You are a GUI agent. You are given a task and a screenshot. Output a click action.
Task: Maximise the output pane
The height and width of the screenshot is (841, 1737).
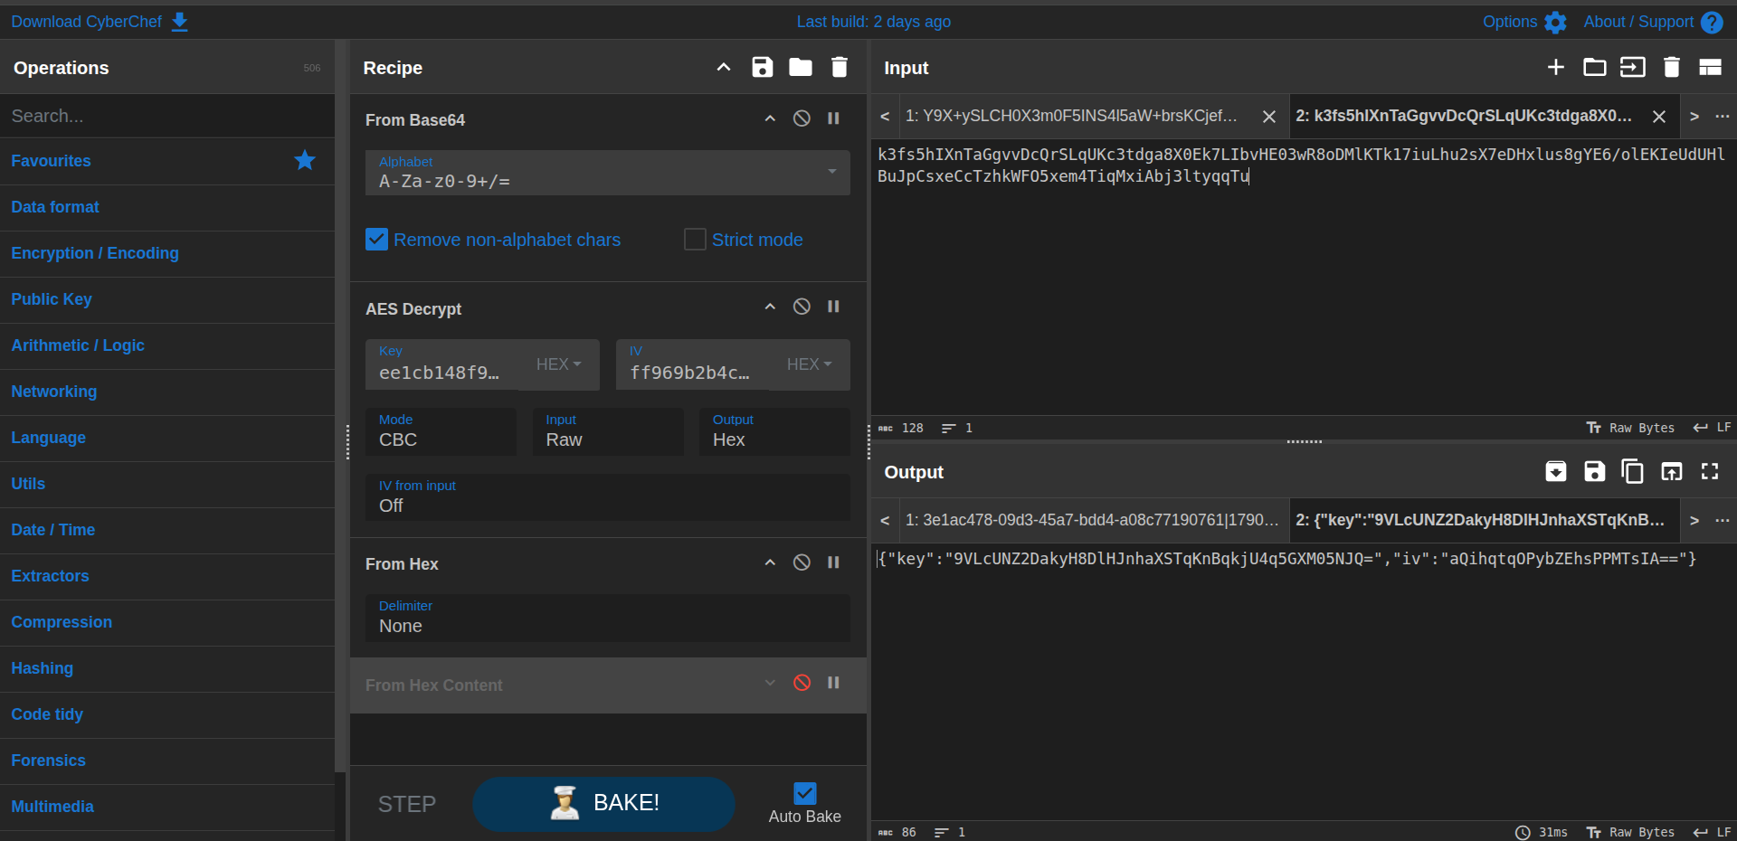pyautogui.click(x=1710, y=471)
